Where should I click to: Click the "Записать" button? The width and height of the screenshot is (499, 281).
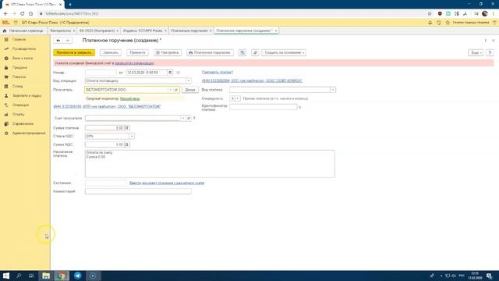[x=111, y=52]
